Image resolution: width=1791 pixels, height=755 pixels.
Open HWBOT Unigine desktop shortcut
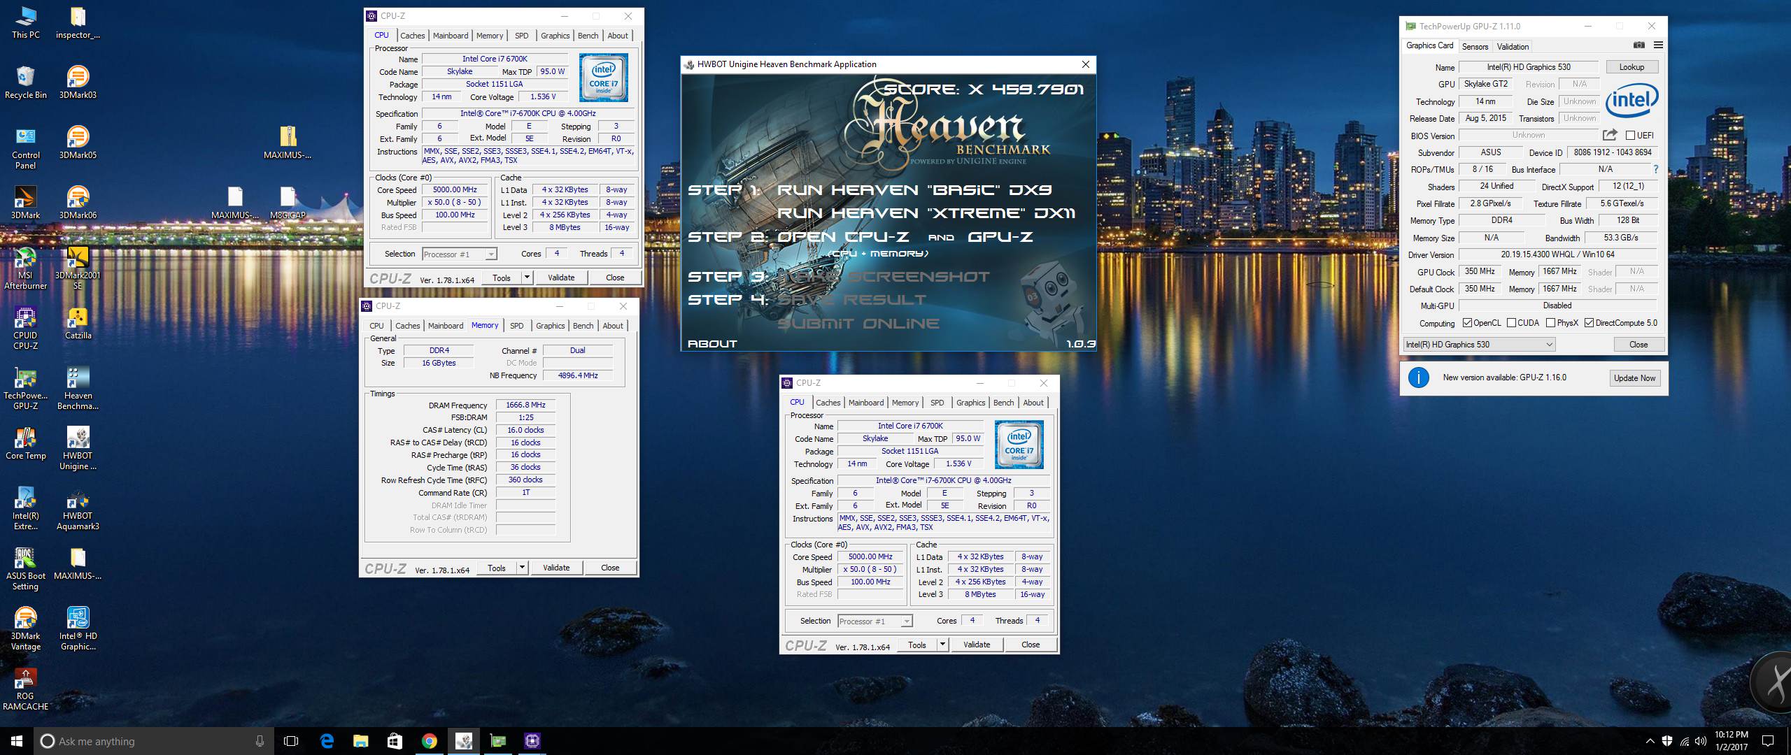[x=78, y=449]
